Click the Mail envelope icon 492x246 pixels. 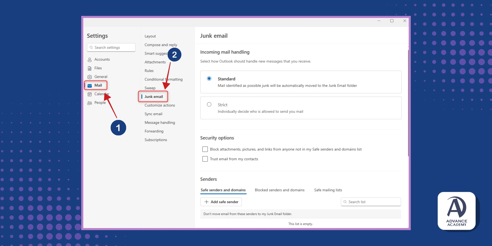coord(90,86)
